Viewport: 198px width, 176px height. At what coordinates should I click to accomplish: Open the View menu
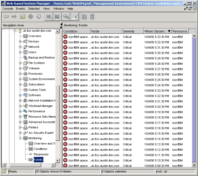[x=46, y=9]
